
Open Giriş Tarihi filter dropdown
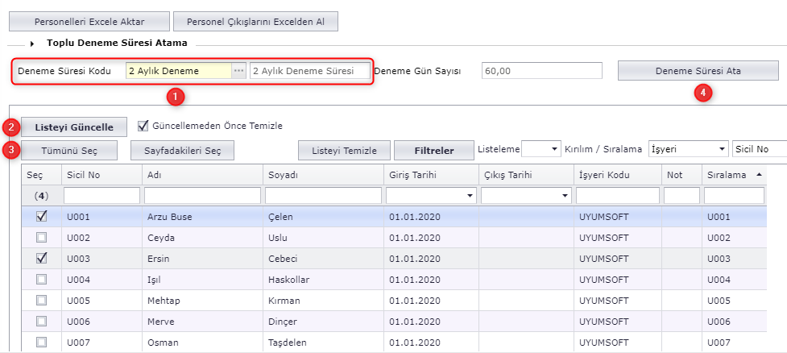click(470, 196)
